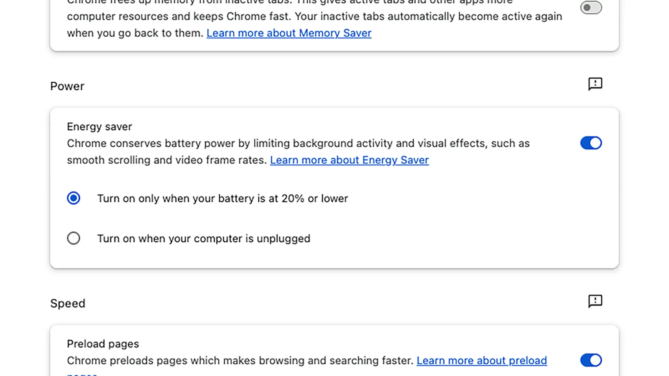Click the 'computer is unplugged' option label text

point(204,239)
